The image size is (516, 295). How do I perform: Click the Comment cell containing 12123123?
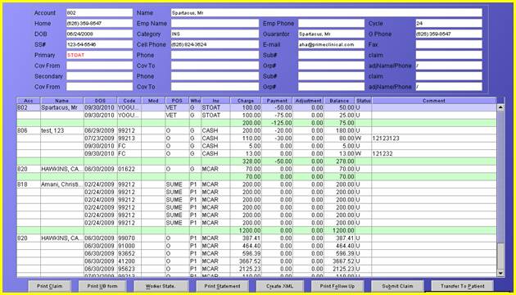pos(434,138)
